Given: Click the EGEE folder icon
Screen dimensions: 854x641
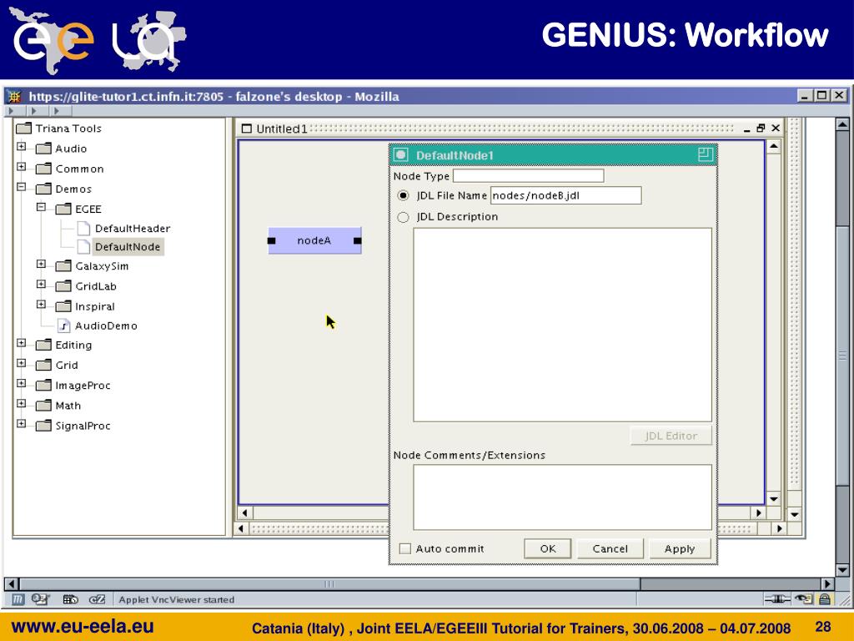Looking at the screenshot, I should (63, 209).
